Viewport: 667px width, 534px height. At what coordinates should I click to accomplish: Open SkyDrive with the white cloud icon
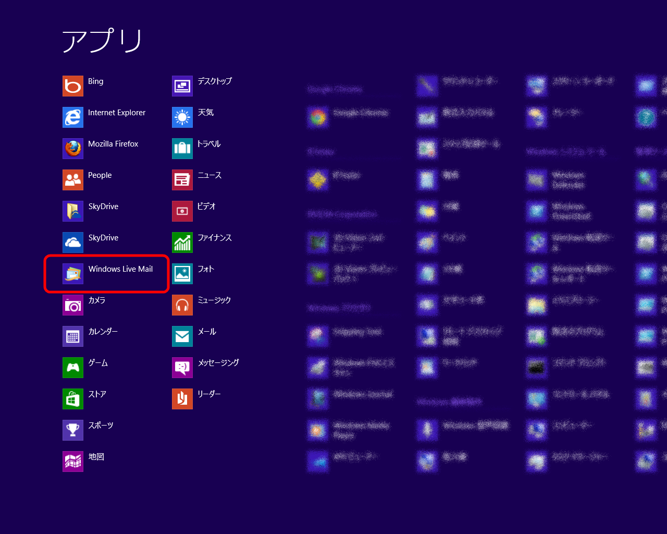coord(73,242)
